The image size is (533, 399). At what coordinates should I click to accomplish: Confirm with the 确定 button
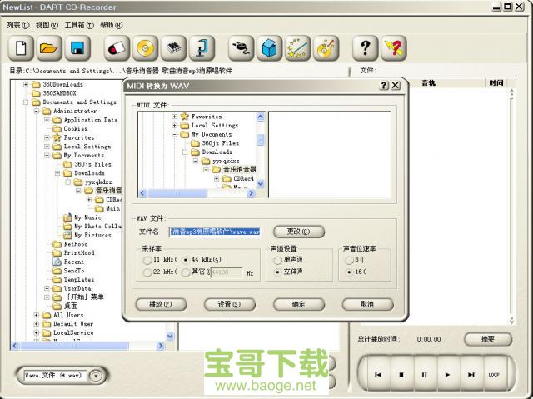point(299,304)
